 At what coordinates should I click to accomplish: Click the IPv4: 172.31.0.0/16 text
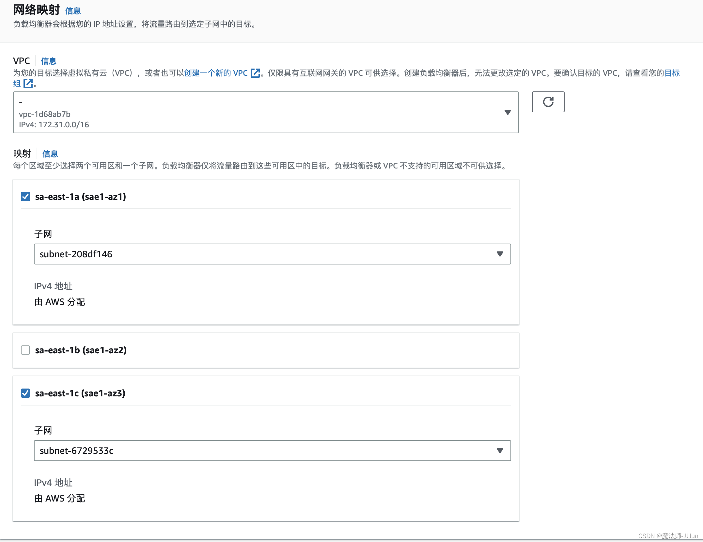point(54,125)
